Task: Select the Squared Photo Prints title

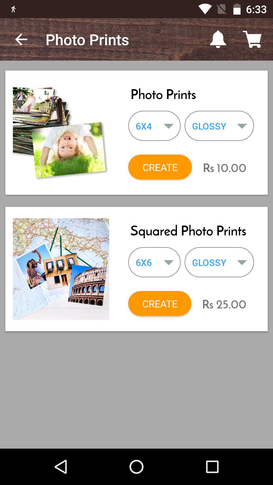Action: click(188, 231)
